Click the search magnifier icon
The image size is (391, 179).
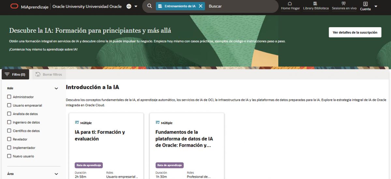[150, 6]
